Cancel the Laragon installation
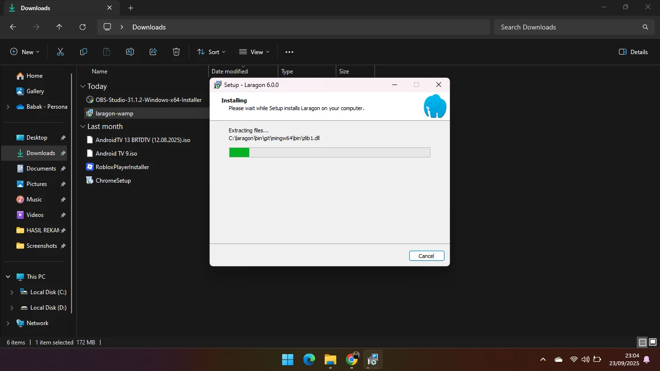The image size is (660, 371). (426, 256)
